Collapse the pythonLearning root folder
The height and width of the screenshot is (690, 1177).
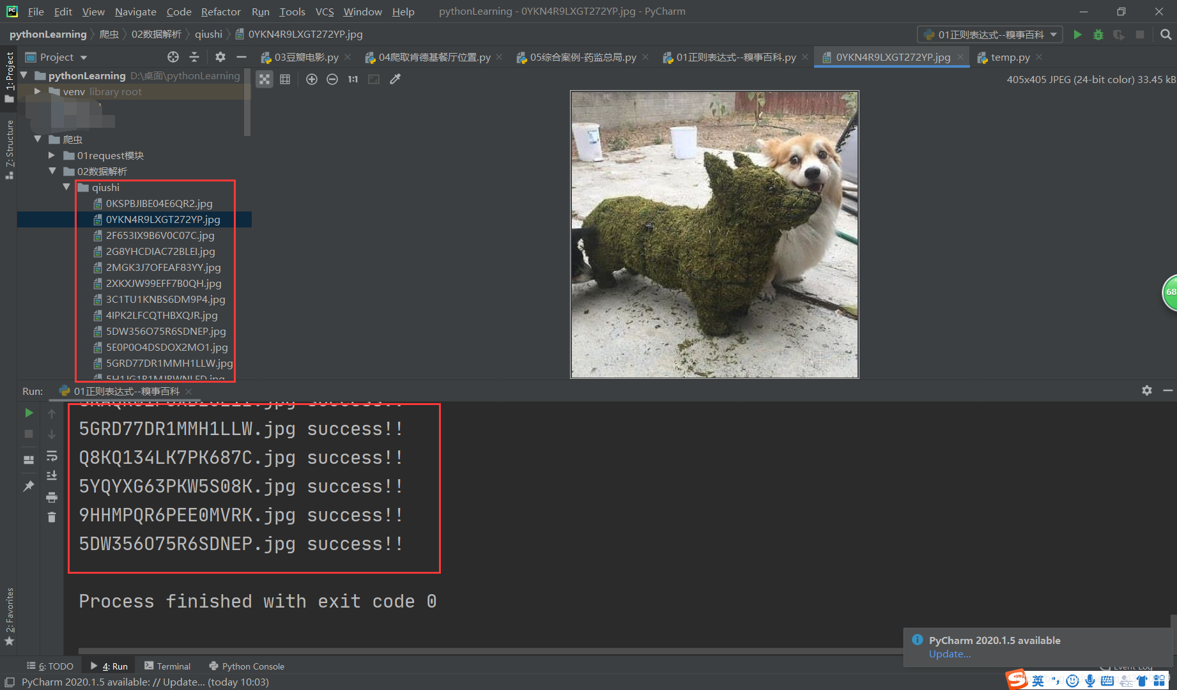click(x=24, y=75)
